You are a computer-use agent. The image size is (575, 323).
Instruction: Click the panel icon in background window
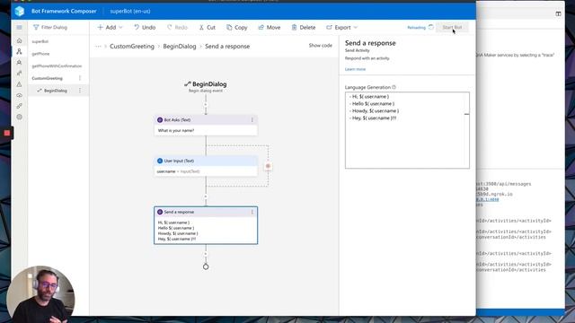(558, 13)
